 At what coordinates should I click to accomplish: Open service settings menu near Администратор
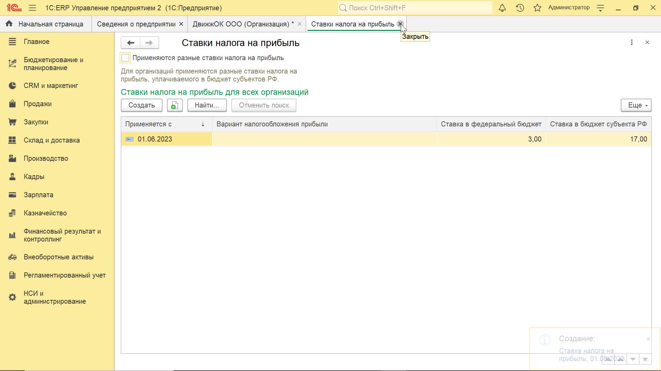[x=600, y=8]
